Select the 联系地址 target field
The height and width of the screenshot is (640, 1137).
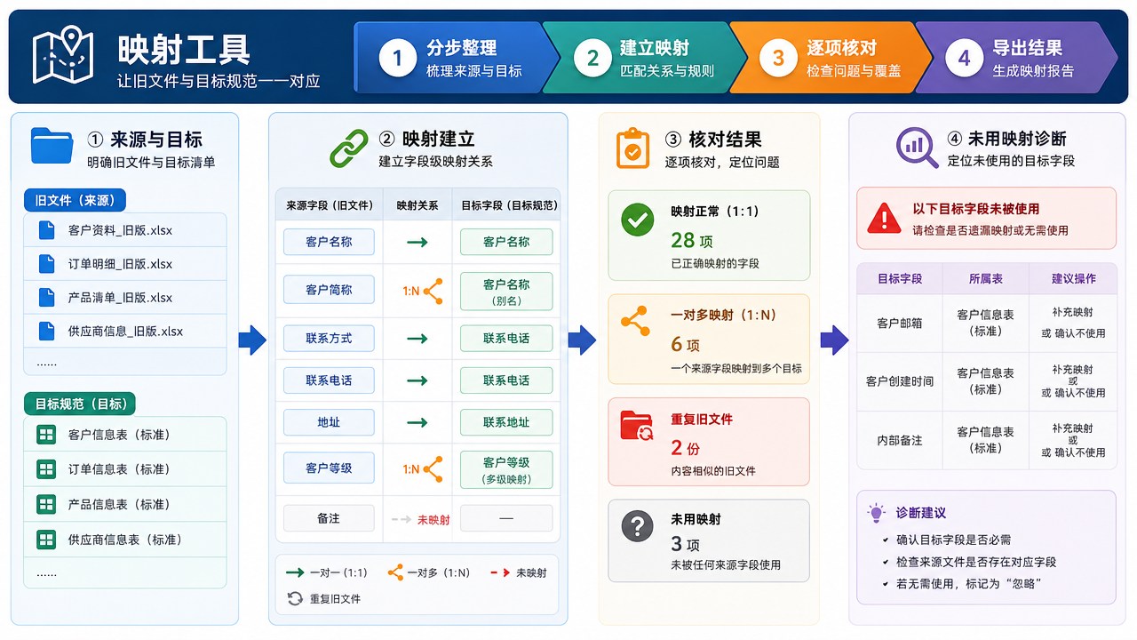[x=506, y=422]
